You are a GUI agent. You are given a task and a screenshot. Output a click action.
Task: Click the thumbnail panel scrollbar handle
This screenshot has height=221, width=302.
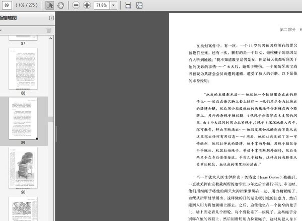coord(51,119)
